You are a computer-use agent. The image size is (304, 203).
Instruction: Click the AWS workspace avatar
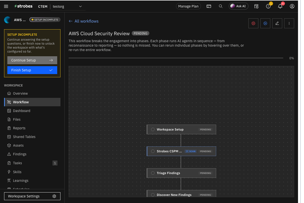[8, 20]
